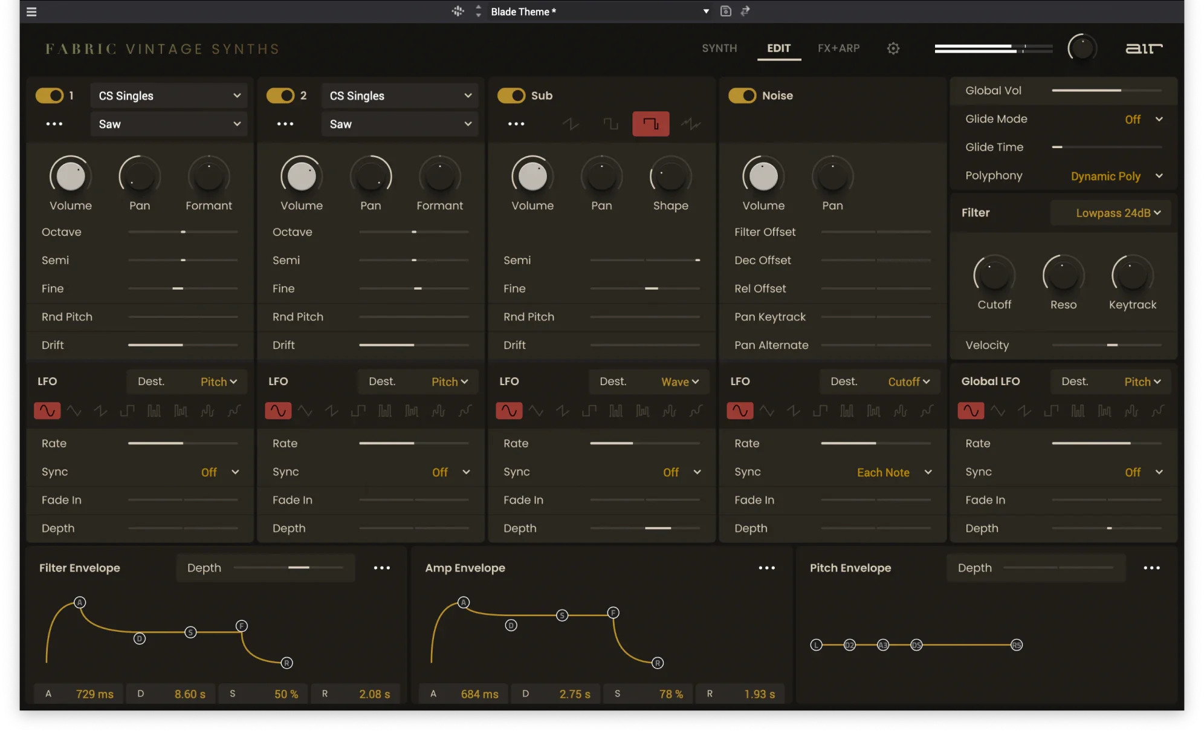
Task: Select sawtooth wave for Sub LFO
Action: click(x=563, y=411)
